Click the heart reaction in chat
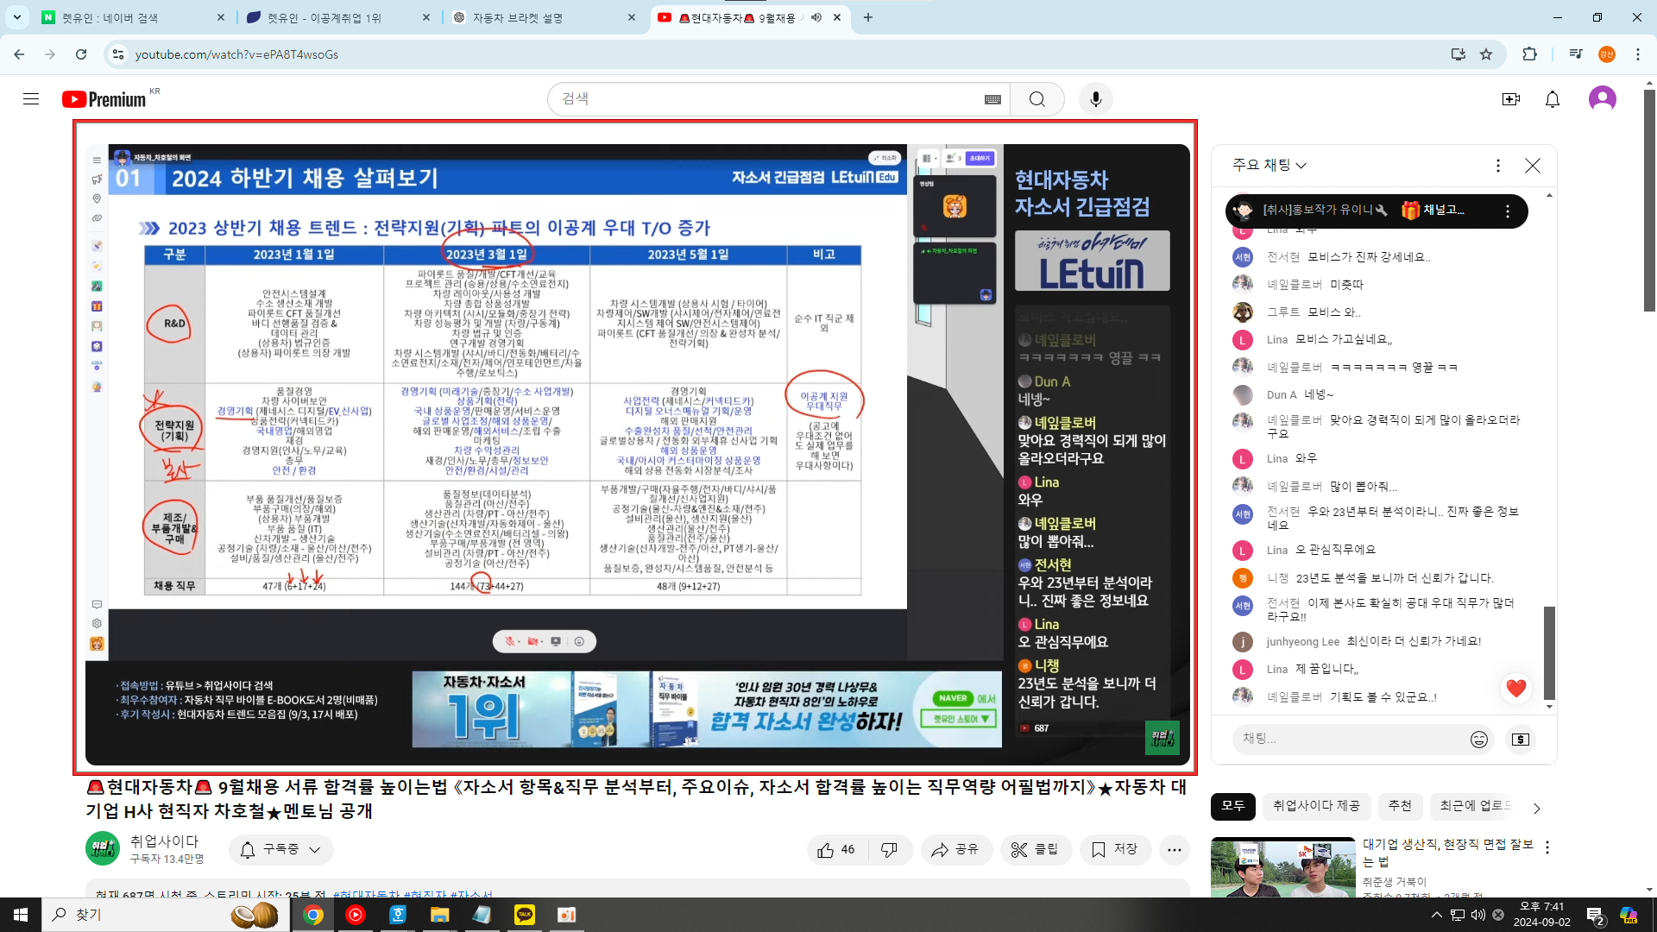1657x932 pixels. 1515,688
